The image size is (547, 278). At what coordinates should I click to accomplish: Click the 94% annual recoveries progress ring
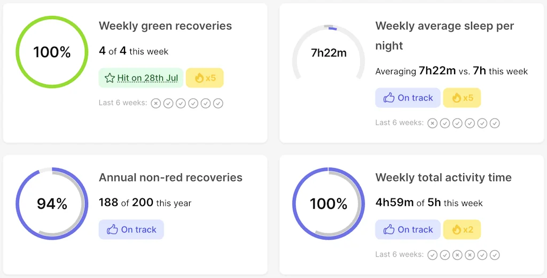(18, 204)
